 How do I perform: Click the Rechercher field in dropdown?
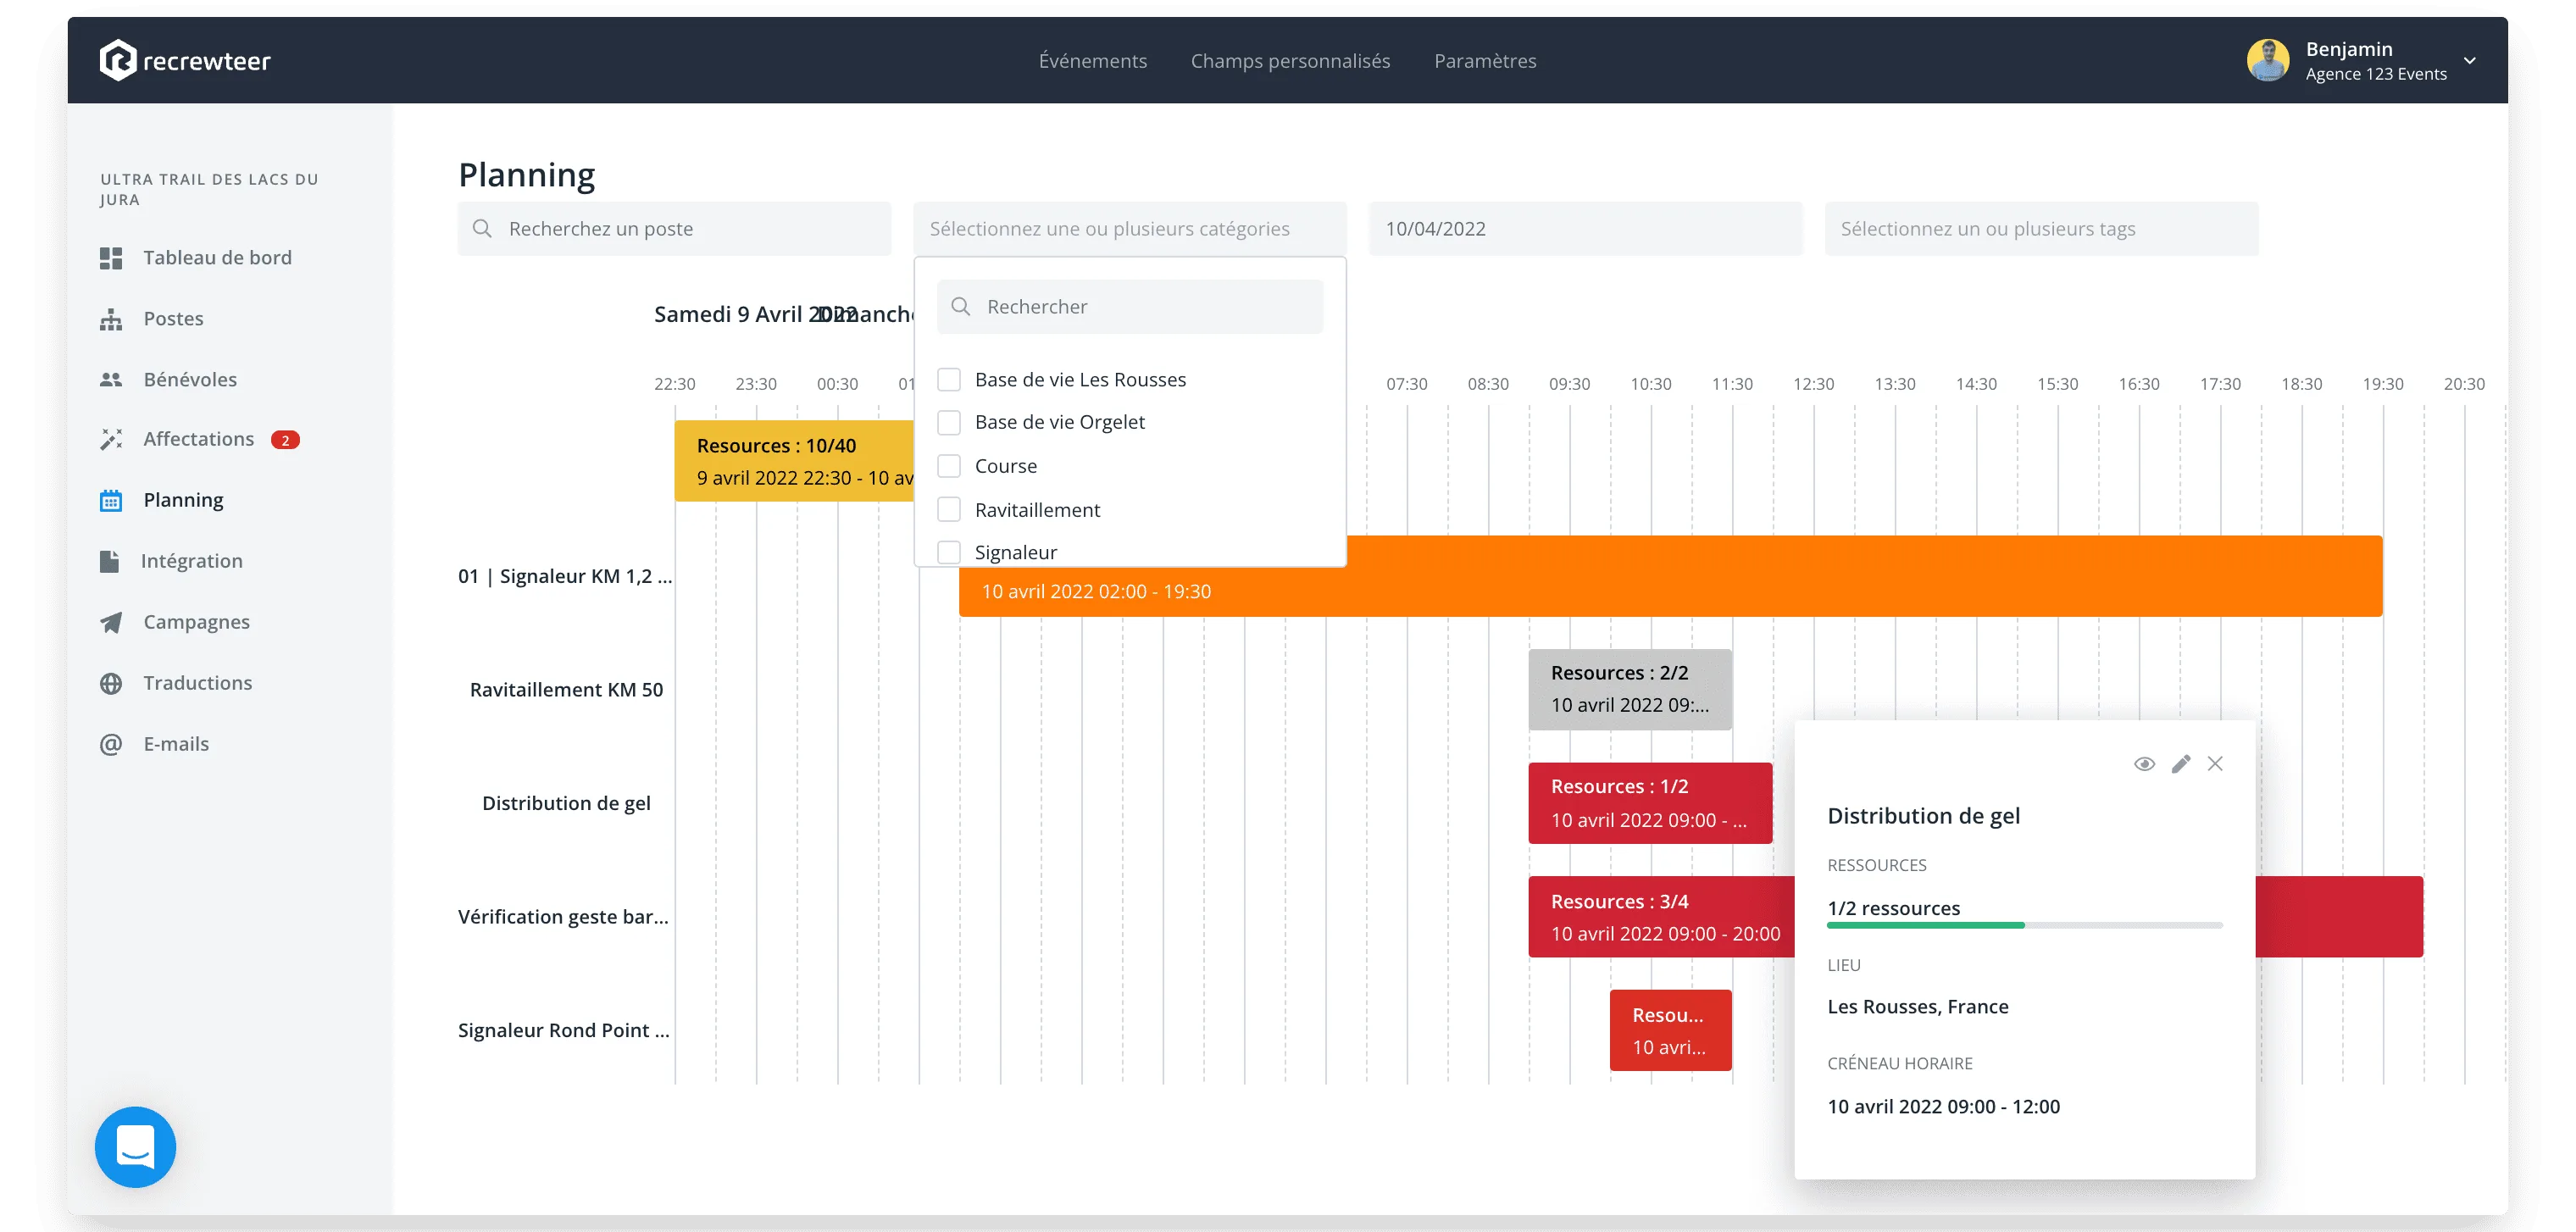pyautogui.click(x=1130, y=307)
